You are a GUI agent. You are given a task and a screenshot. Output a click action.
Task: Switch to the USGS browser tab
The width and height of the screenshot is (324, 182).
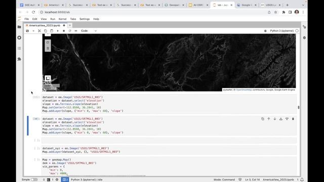pyautogui.click(x=271, y=5)
